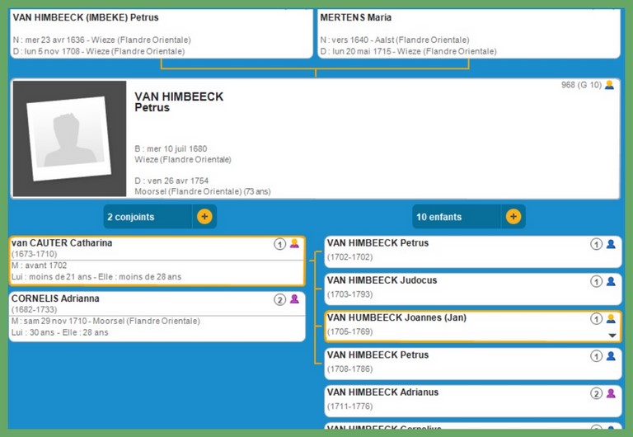Open father VAN HIMBEECK (IMBEKE) Petrus card
This screenshot has width=633, height=437.
pyautogui.click(x=86, y=17)
